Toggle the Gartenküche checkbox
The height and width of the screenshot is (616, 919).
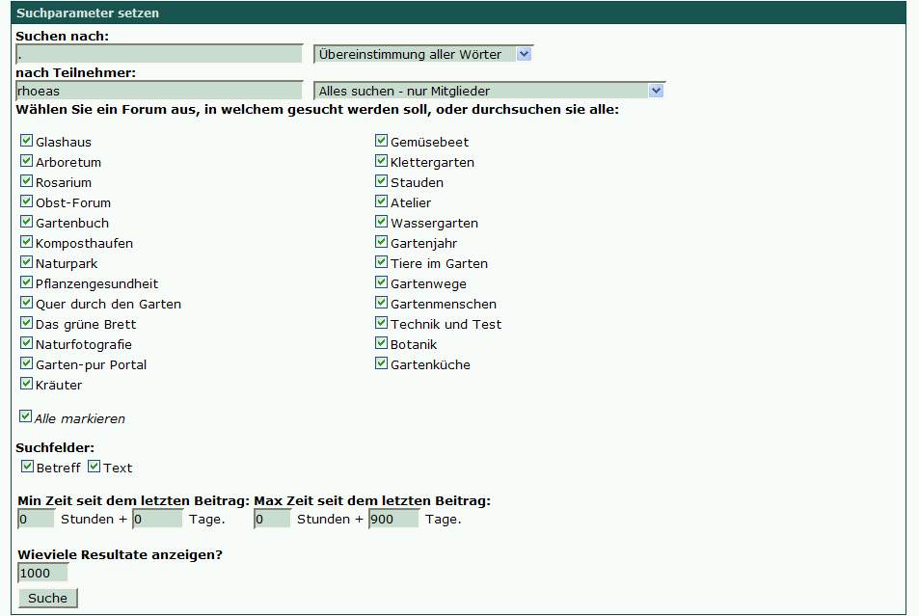[382, 362]
